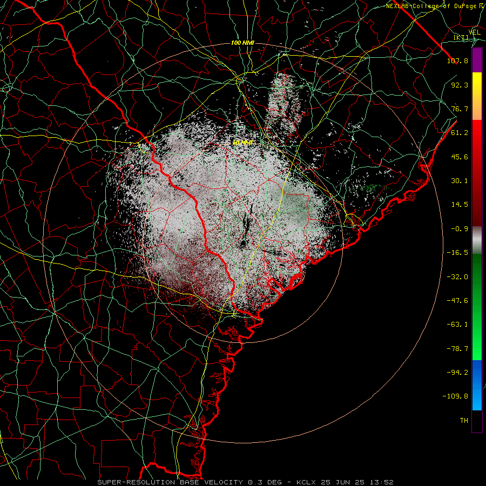Select the 107.8 scale value
Viewport: 486px width, 486px height.
point(457,60)
